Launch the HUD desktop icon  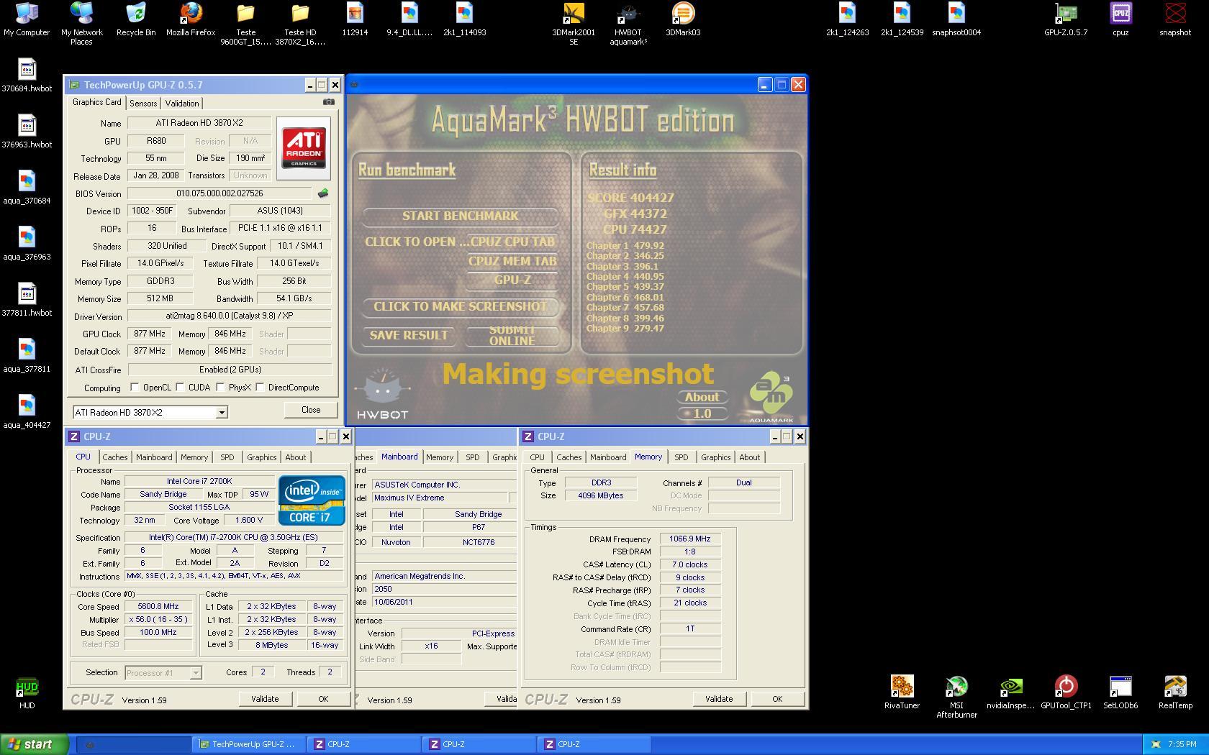27,692
